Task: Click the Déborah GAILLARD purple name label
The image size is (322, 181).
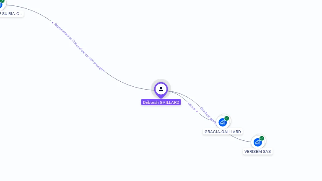Action: 161,102
